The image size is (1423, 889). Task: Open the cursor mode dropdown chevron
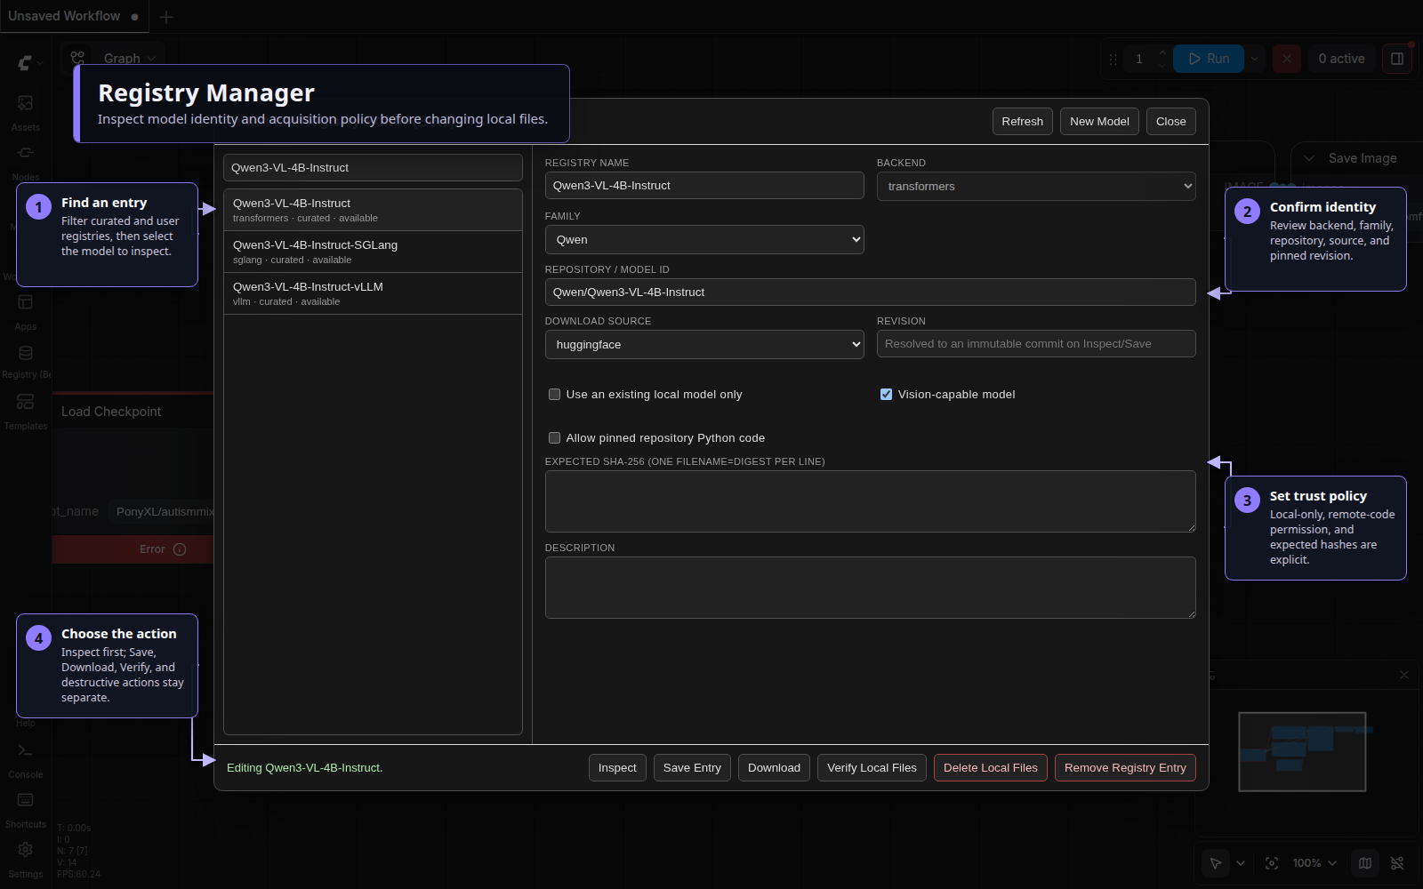[1241, 863]
